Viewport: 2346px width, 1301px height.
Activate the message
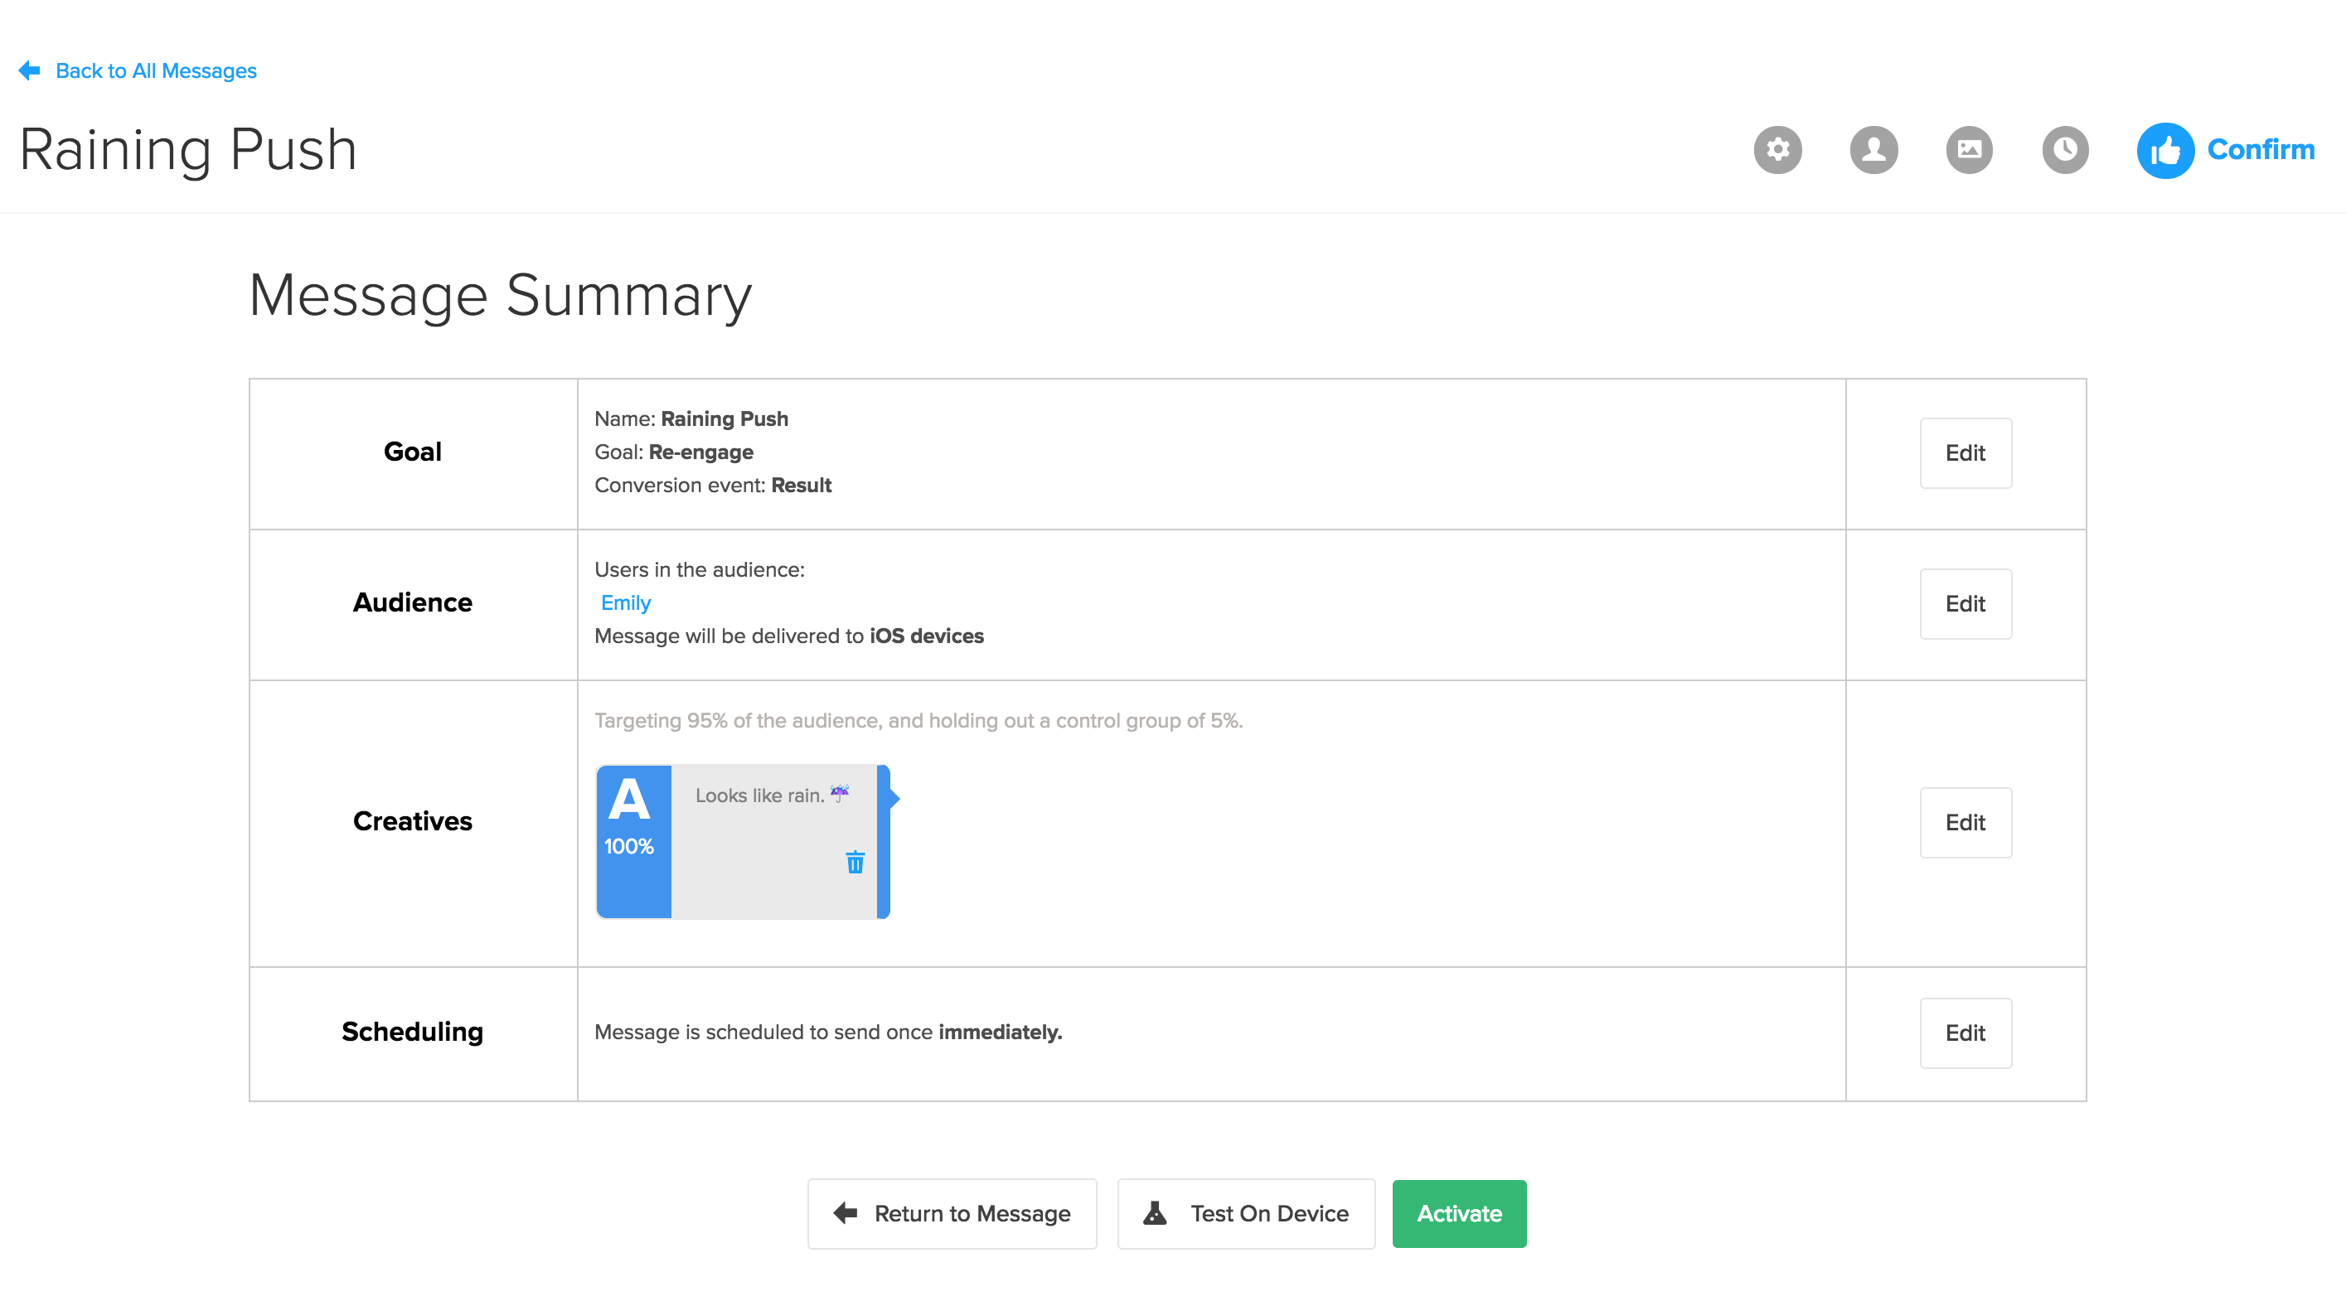(x=1458, y=1212)
